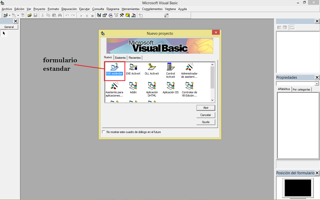Check 'No mostrar este cuadro de diálogo'
Screen dimensions: 320x200
pos(103,131)
